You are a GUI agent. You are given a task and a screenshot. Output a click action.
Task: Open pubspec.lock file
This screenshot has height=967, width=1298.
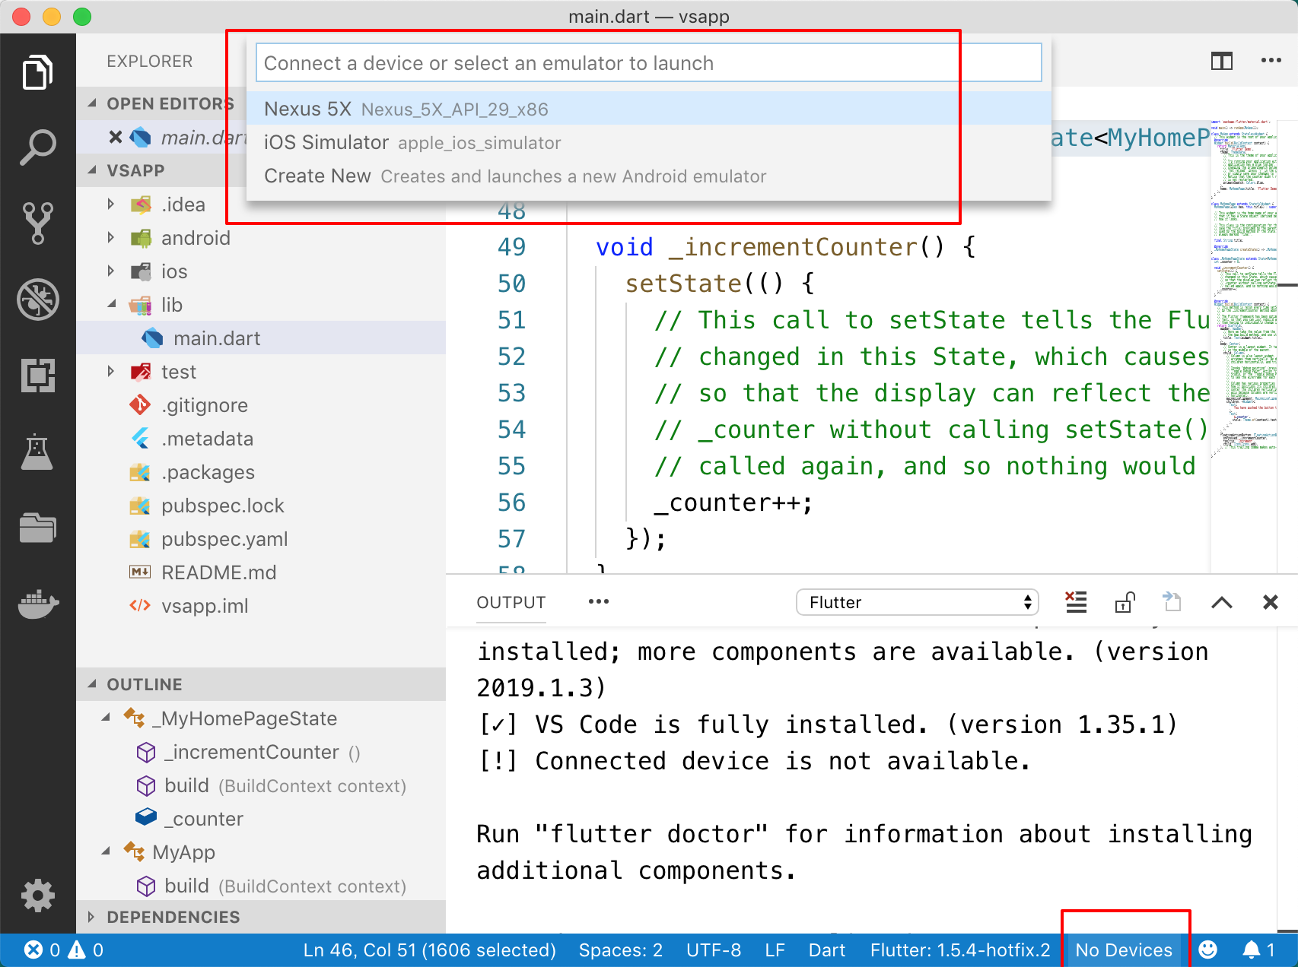coord(261,505)
